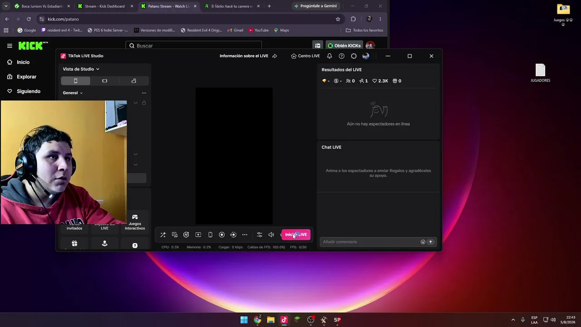Screen dimensions: 581x327
Task: Open a new Chrome tab
Action: (x=269, y=6)
